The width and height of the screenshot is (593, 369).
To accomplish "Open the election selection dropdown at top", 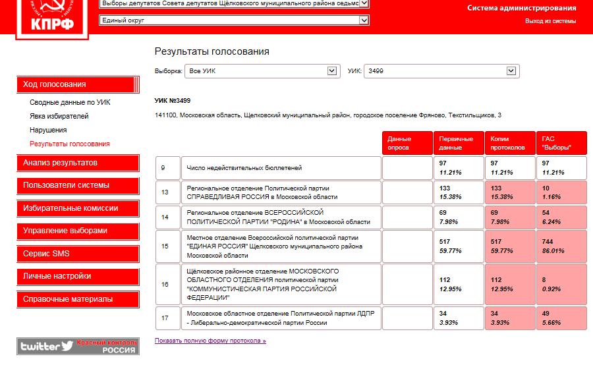I will tap(234, 3).
